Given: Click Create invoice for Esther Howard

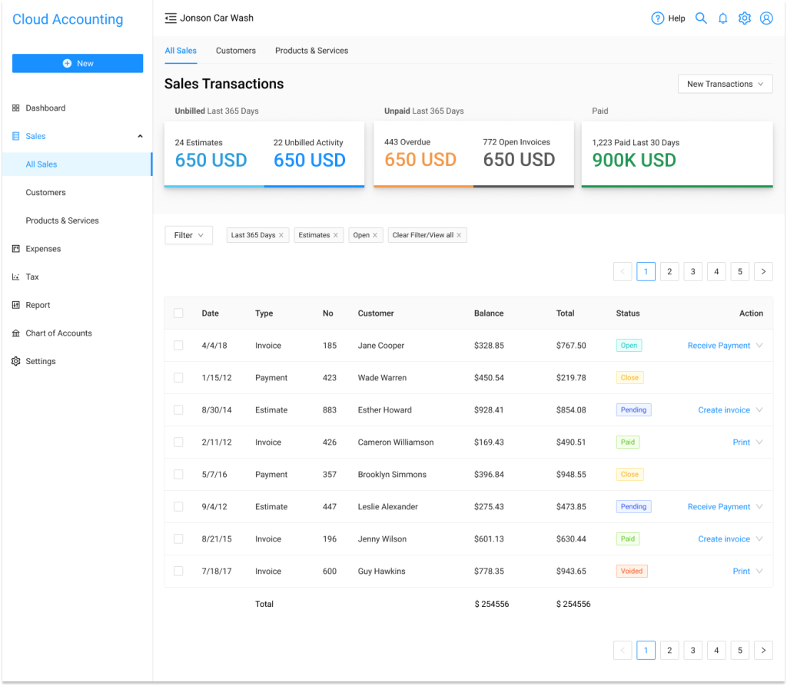Looking at the screenshot, I should 723,410.
